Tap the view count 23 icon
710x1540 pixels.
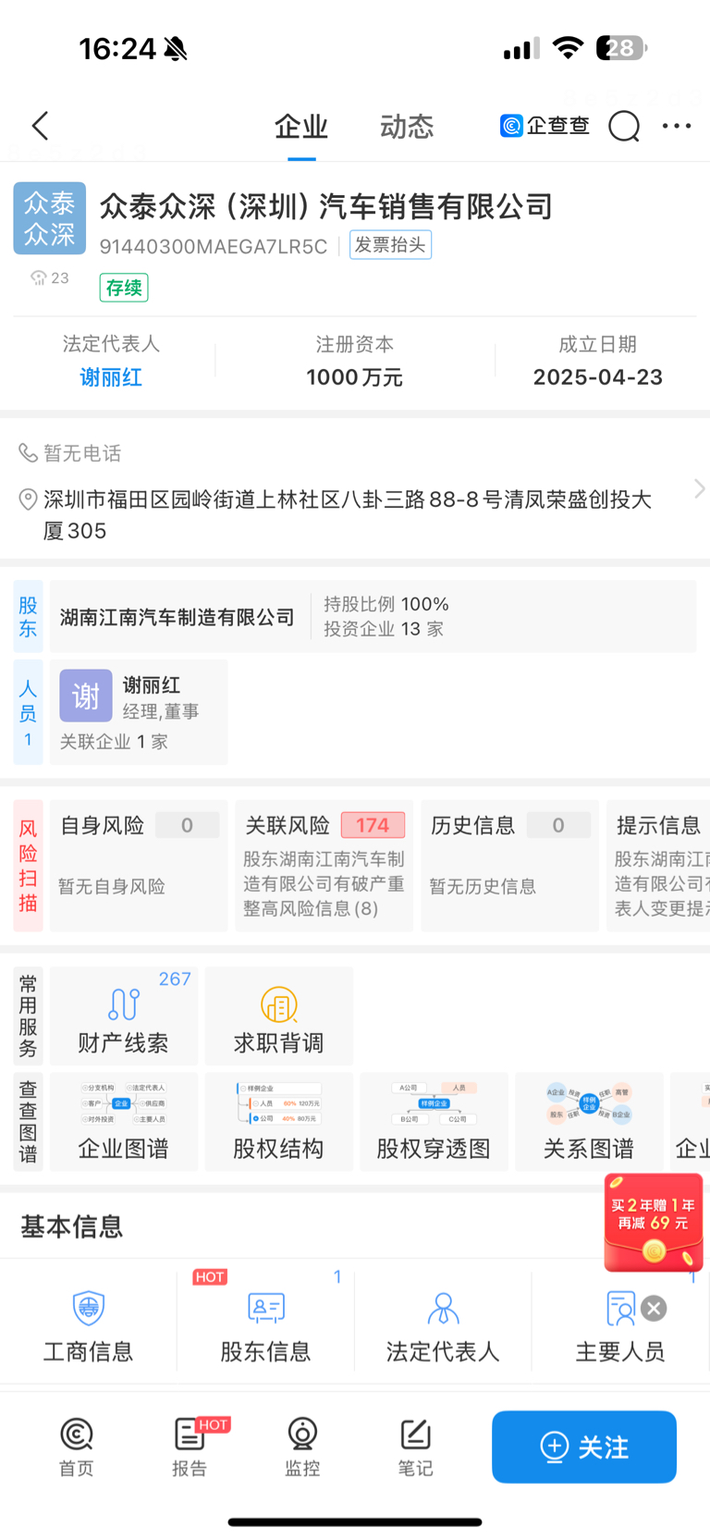tap(50, 277)
